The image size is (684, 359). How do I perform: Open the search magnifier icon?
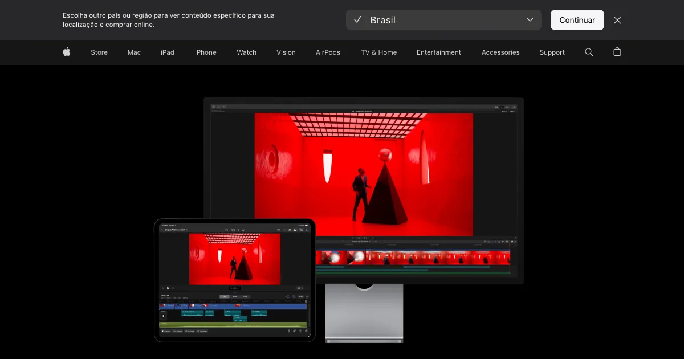pos(589,52)
